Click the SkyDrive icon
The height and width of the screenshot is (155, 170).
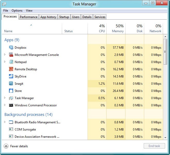11,76
